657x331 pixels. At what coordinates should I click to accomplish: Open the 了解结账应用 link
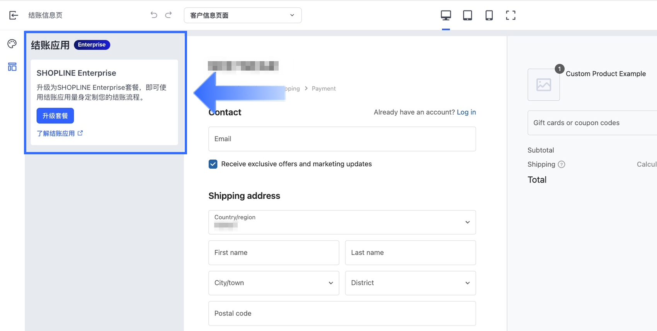(60, 133)
